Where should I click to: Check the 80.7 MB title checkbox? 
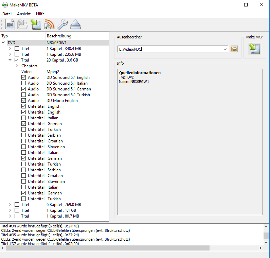point(17,216)
